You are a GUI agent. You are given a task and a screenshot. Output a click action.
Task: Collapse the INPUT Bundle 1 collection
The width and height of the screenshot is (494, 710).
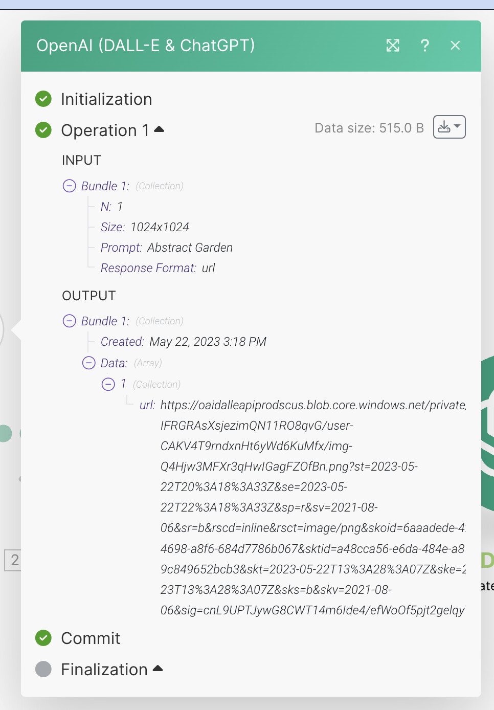[x=69, y=186]
